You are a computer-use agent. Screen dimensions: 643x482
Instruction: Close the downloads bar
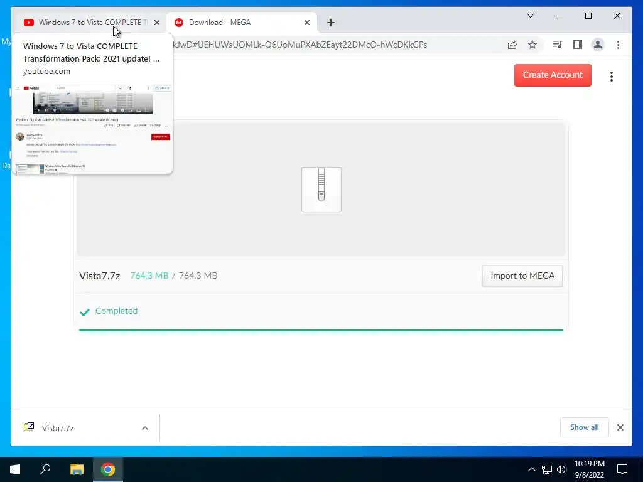620,427
